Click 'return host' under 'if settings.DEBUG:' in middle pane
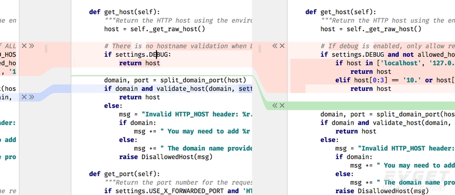Image resolution: width=455 pixels, height=195 pixels. click(x=140, y=63)
